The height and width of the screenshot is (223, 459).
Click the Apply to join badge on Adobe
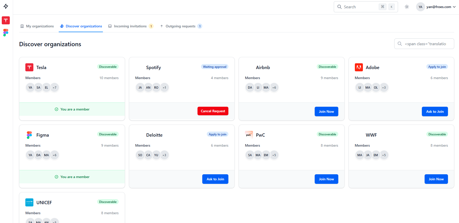(437, 67)
